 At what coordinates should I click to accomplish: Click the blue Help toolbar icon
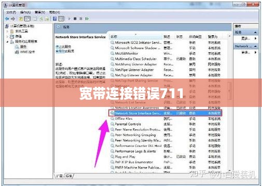55,19
